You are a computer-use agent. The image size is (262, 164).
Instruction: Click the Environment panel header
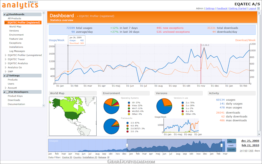pos(126,93)
